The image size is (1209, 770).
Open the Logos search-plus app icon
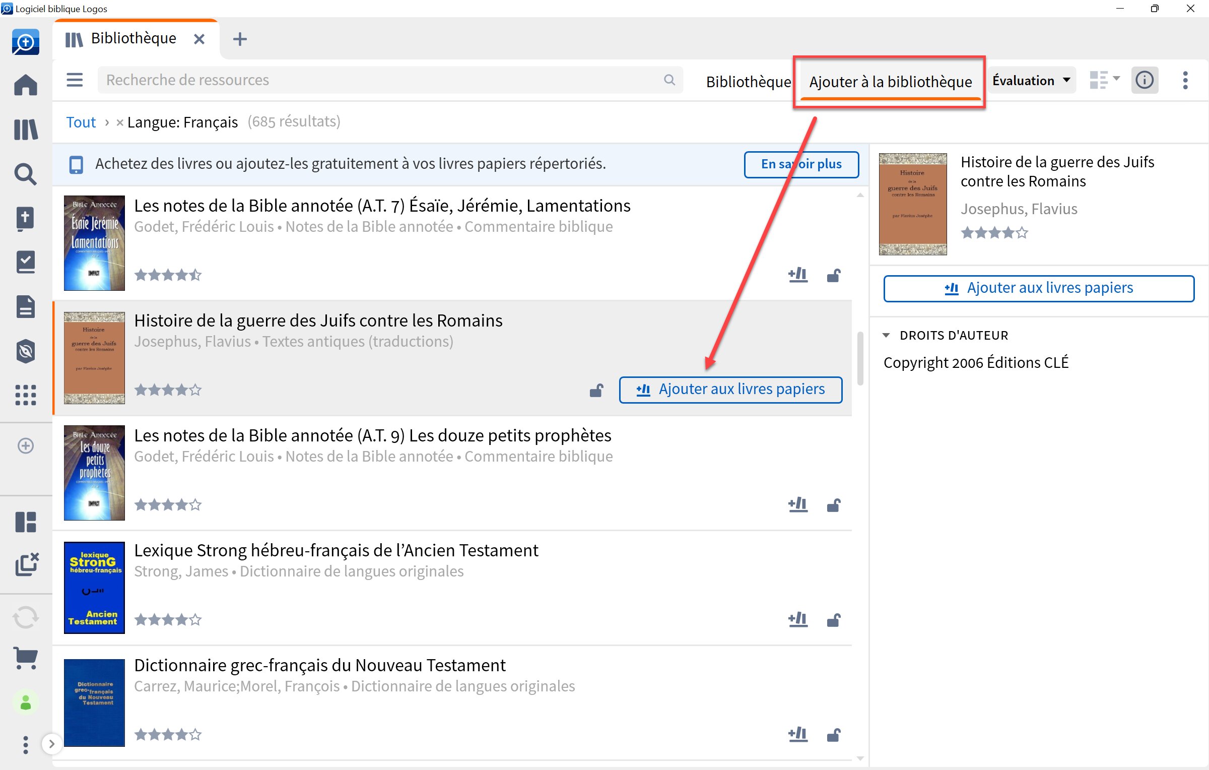click(x=26, y=42)
